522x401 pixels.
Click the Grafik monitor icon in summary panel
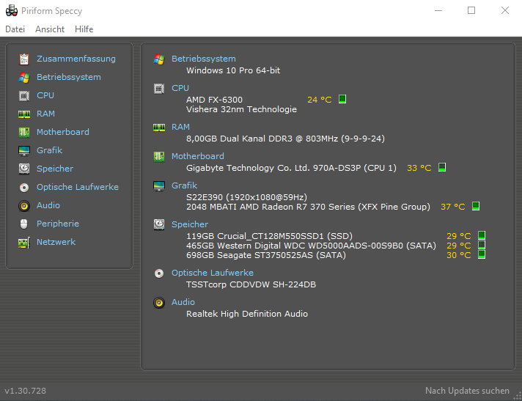(159, 186)
